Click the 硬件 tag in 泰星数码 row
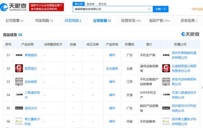The width and height of the screenshot is (203, 128). [112, 55]
